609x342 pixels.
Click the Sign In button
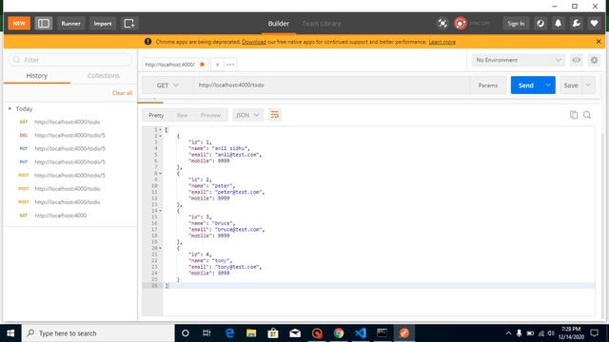[x=516, y=24]
